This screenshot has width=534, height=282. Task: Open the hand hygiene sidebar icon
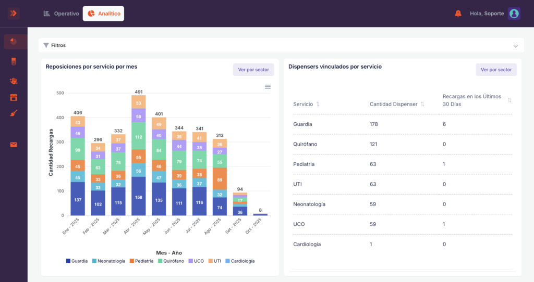tap(14, 81)
